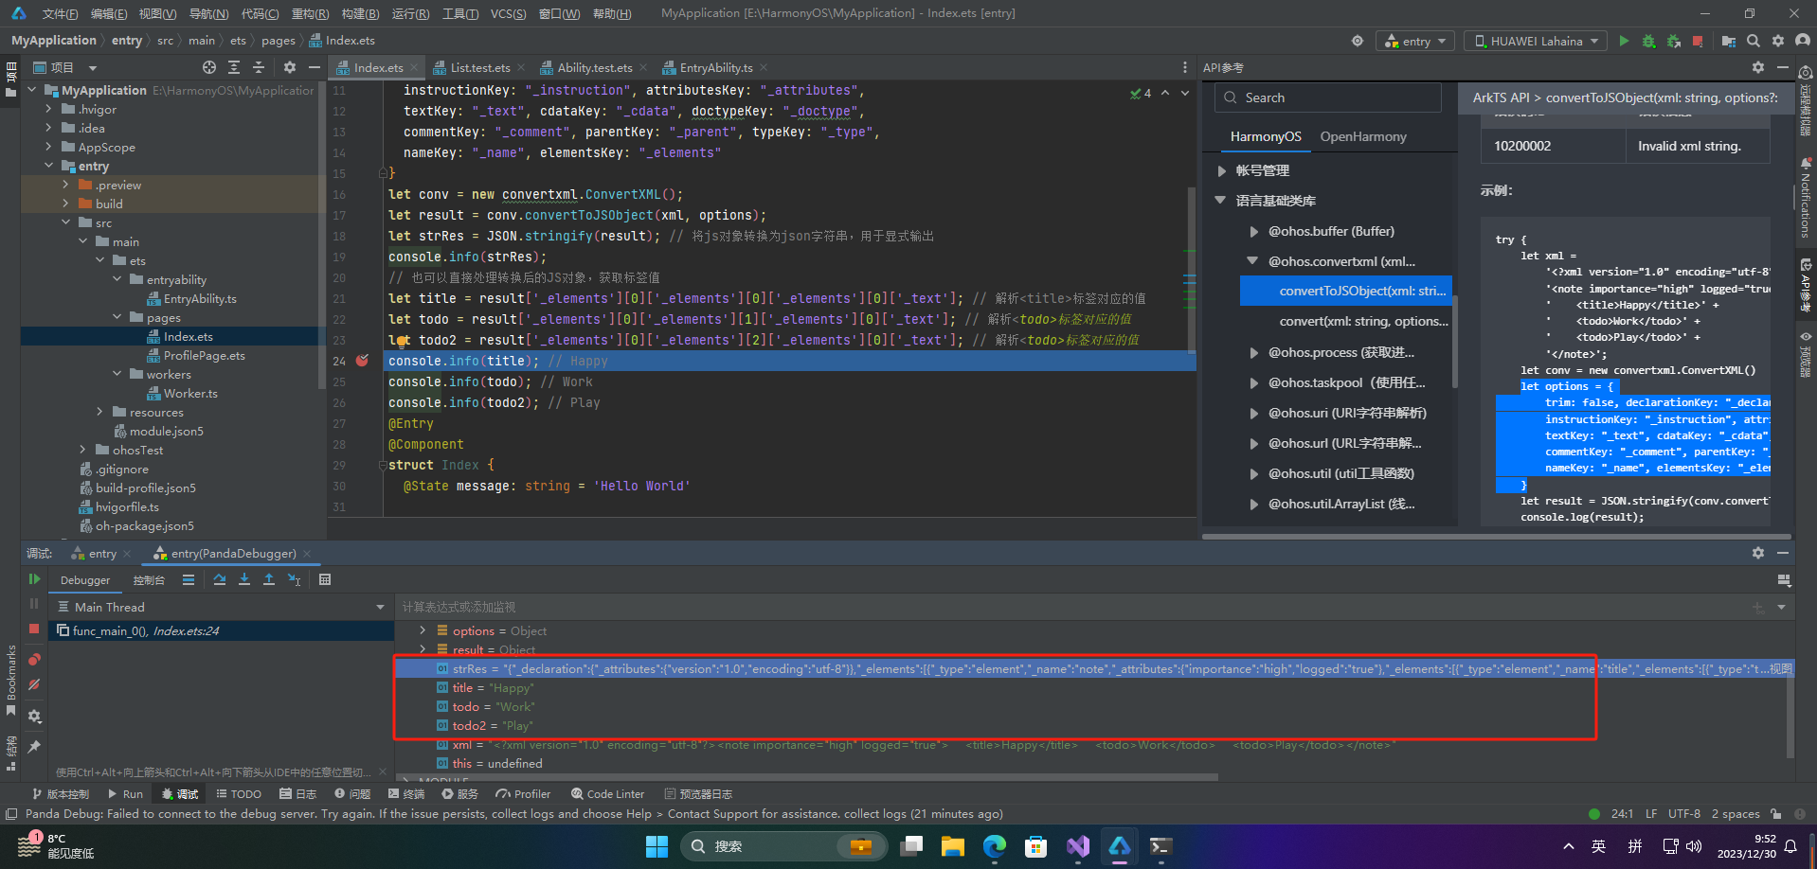Viewport: 1817px width, 869px height.
Task: Expand @ohos.buffer (Buffer) API node
Action: [1253, 231]
